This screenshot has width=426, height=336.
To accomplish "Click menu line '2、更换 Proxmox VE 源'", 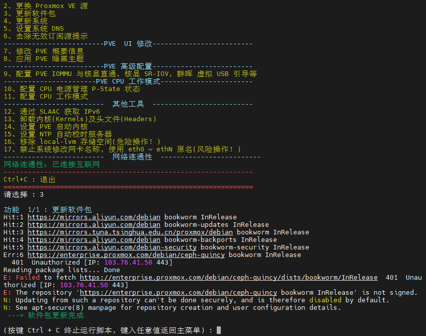I will click(46, 6).
